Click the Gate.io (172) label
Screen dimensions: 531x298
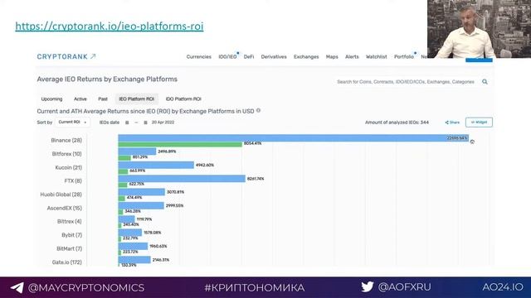67,262
